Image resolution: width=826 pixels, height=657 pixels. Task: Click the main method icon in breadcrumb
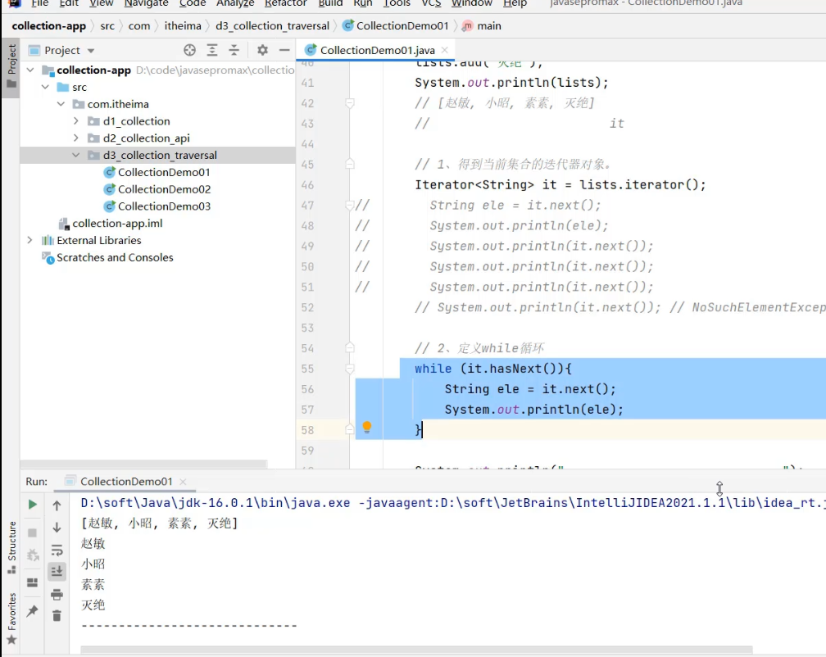[467, 25]
